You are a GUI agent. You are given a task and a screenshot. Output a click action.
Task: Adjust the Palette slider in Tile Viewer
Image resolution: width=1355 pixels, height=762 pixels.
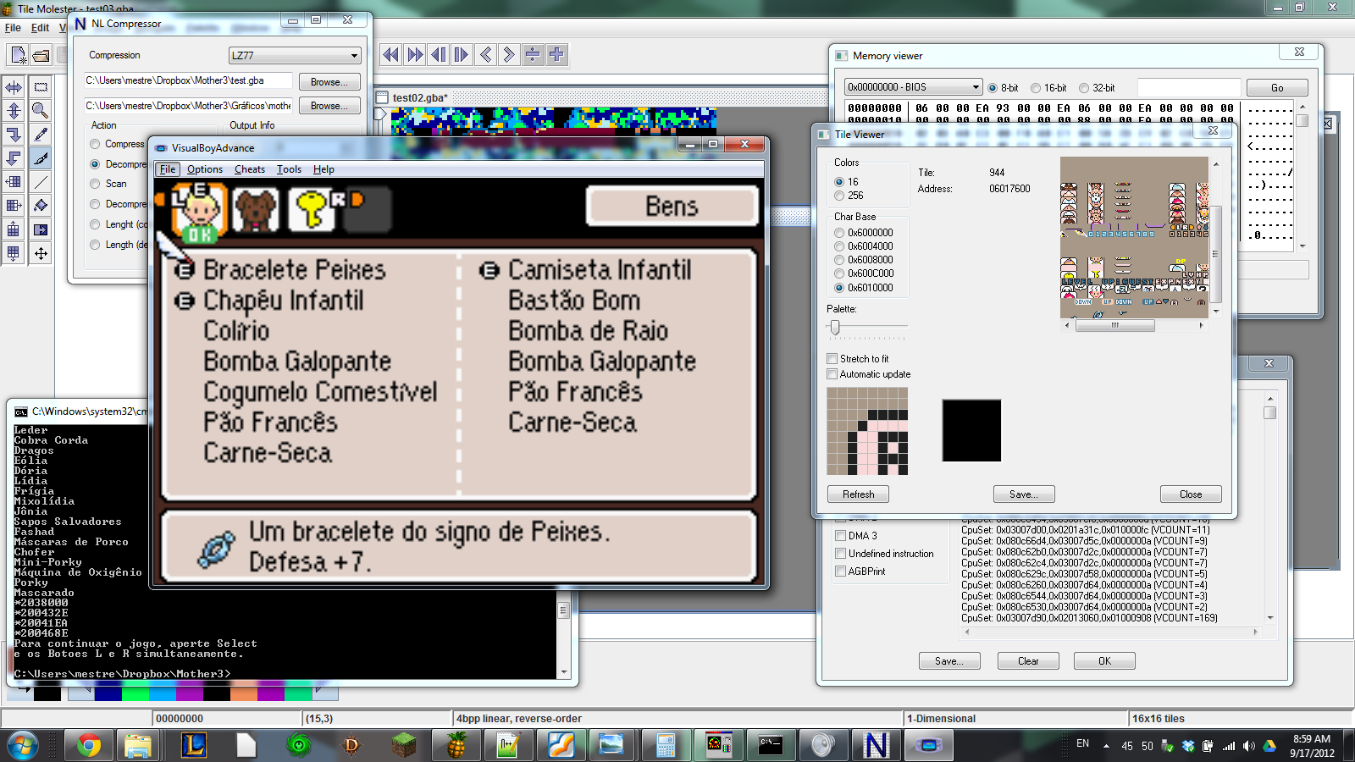(835, 327)
